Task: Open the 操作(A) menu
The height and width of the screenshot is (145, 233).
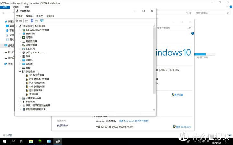Action: click(29, 16)
